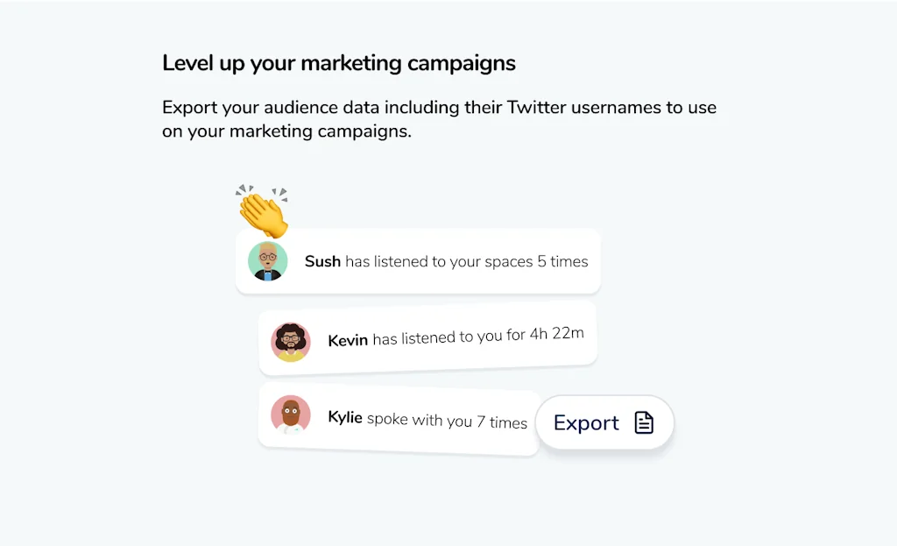Click Kevin's curly-haired avatar

[291, 341]
